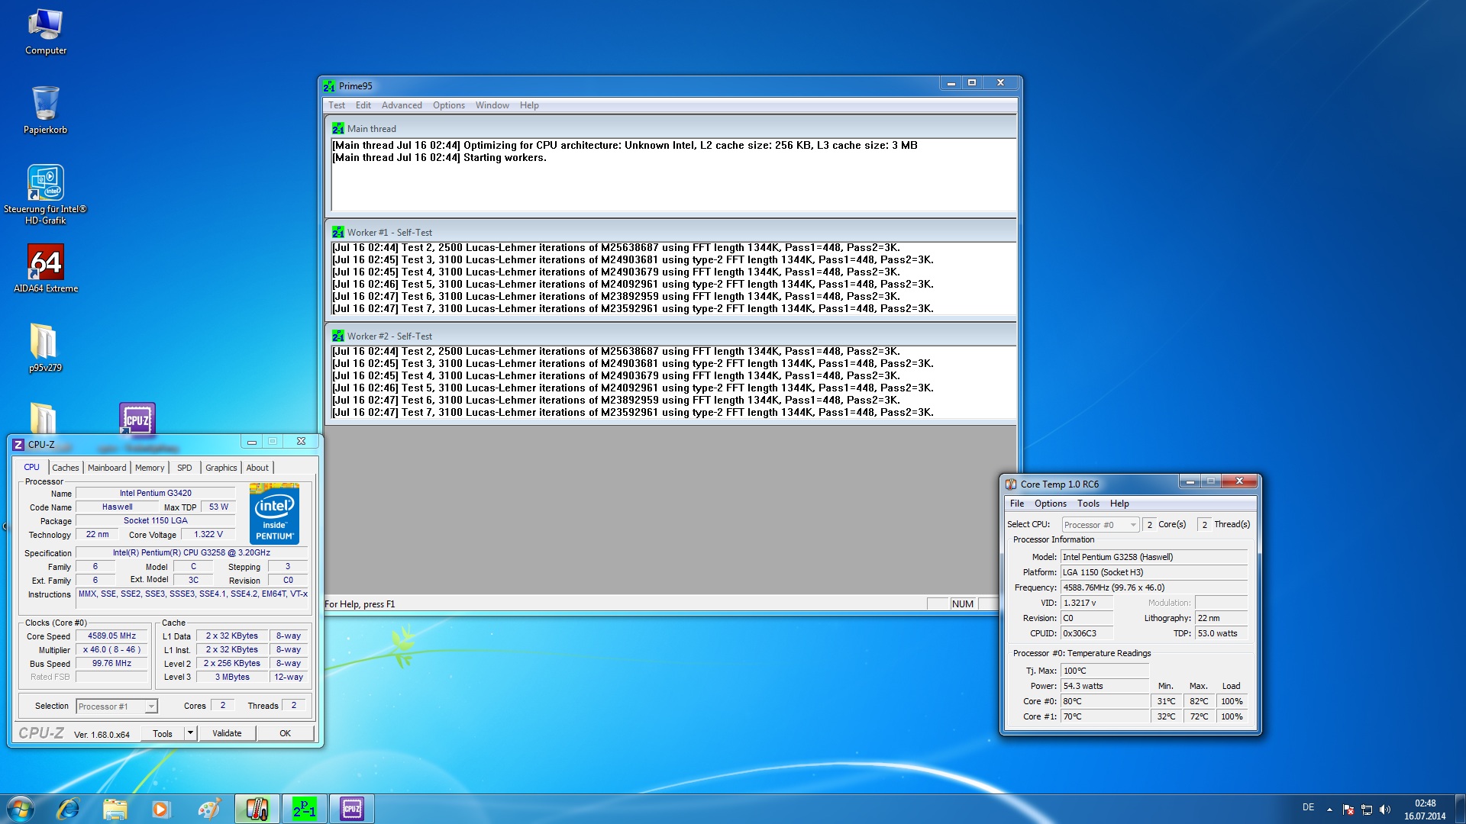Click the NUM indicator in Prime95 status bar
Image resolution: width=1466 pixels, height=824 pixels.
point(962,604)
